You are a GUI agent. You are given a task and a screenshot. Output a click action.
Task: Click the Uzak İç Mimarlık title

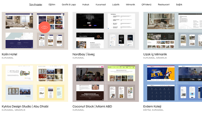coord(155,54)
